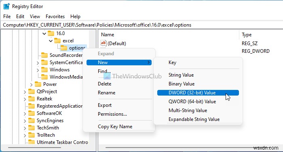Expand the QtProject key

(25, 92)
